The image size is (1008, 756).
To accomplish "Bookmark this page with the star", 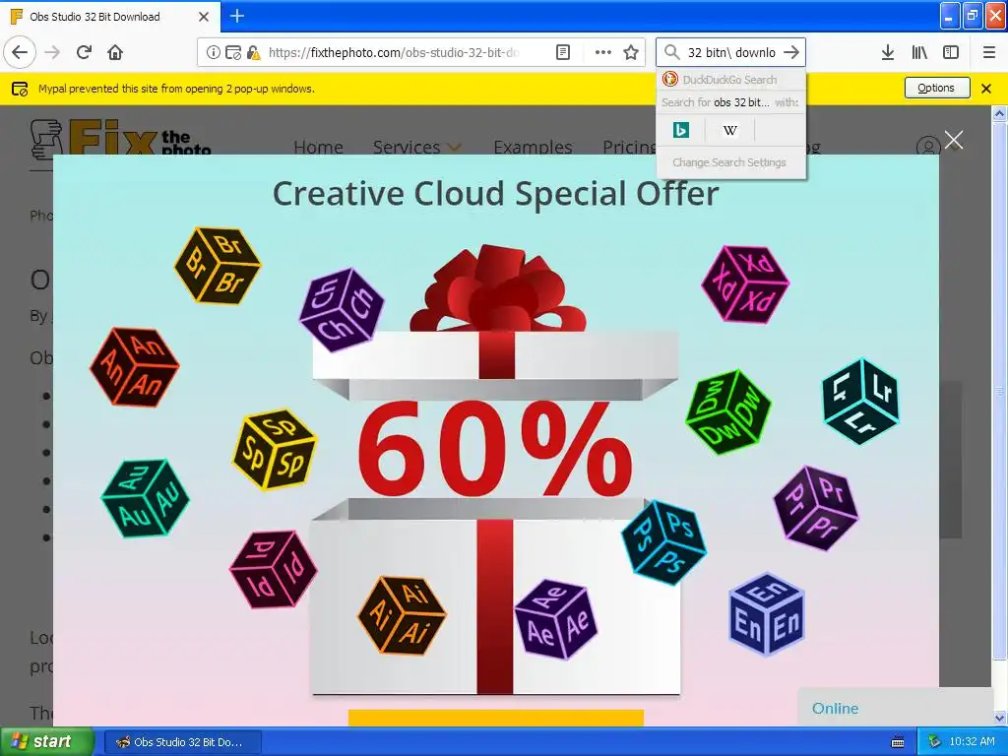I will (631, 53).
